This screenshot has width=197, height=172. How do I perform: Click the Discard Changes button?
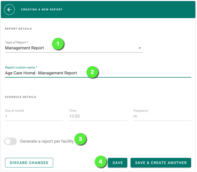29,163
